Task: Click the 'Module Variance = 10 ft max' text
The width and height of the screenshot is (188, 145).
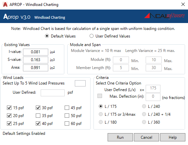Action: (x=96, y=51)
